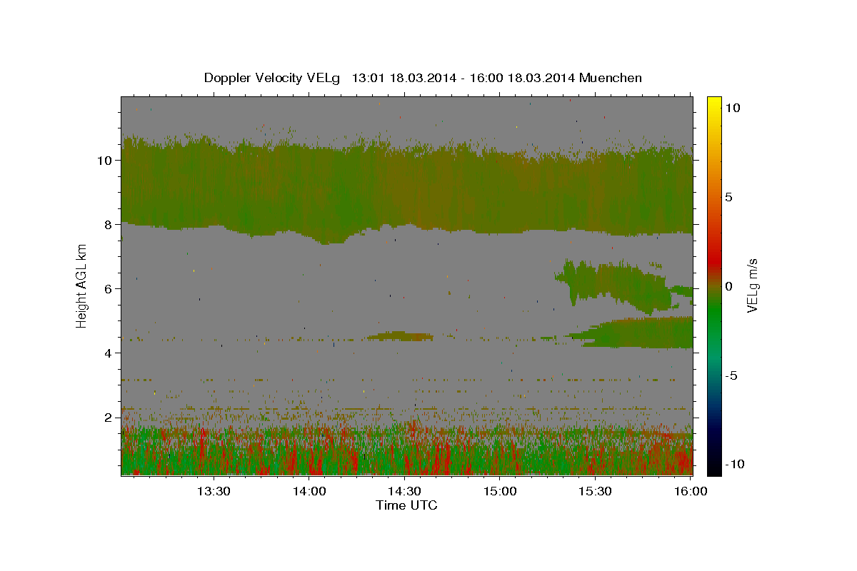Click colorbar value 0
Image resolution: width=857 pixels, height=571 pixels.
729,286
